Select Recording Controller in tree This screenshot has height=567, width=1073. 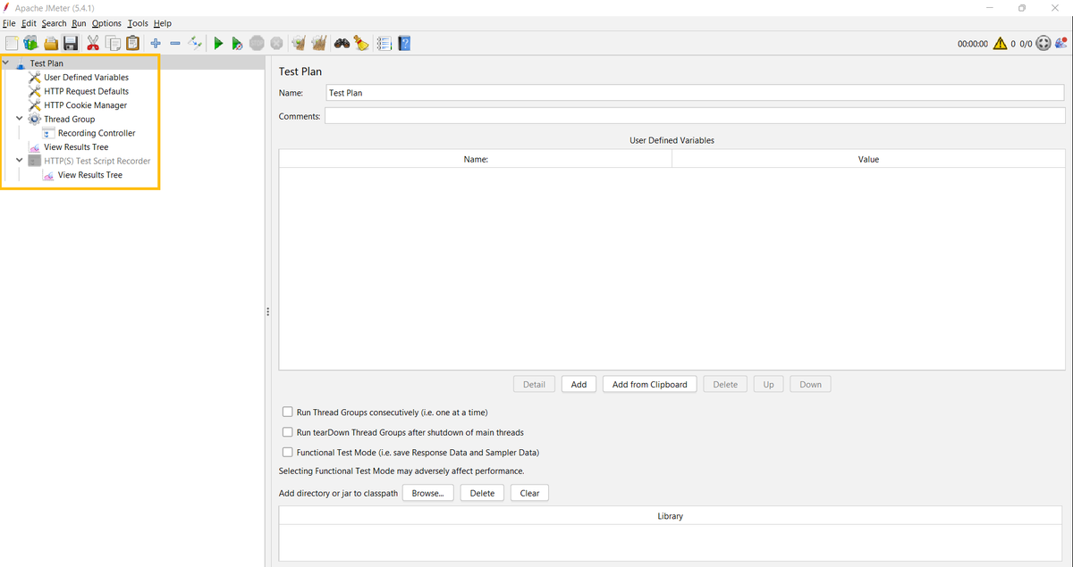pos(97,133)
